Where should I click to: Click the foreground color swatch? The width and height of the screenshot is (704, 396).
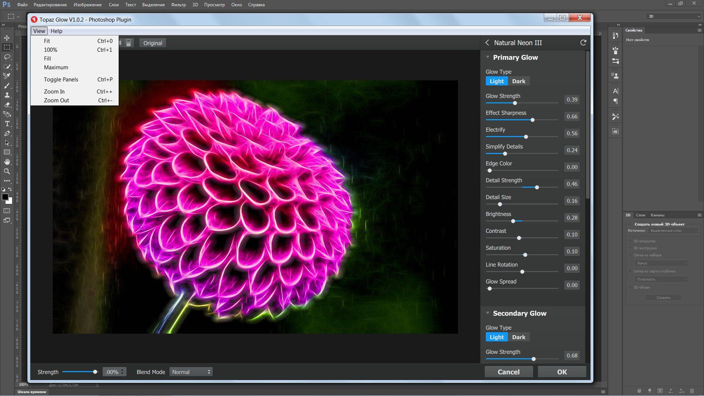(x=5, y=197)
